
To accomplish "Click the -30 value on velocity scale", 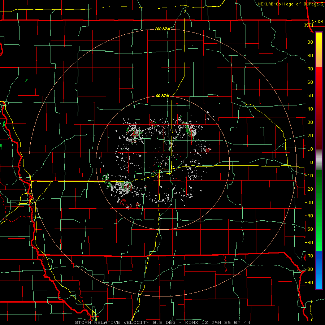I will [309, 203].
